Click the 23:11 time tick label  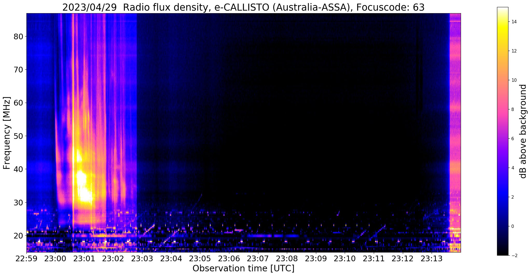click(374, 259)
